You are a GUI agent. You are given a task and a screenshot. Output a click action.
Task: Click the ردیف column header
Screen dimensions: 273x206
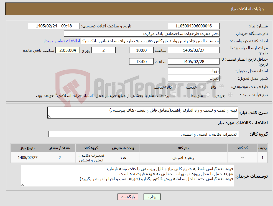262,148
